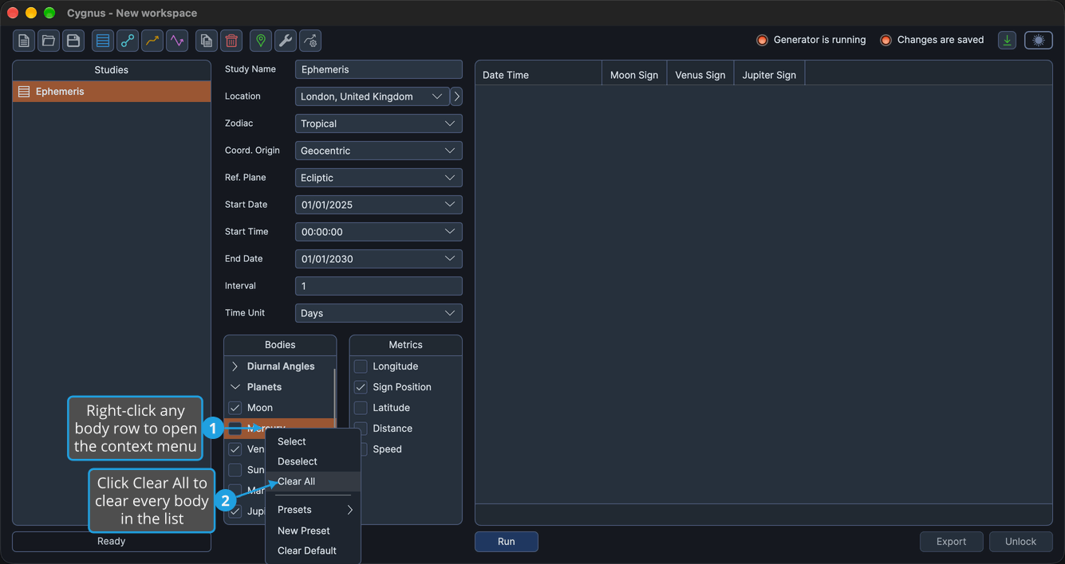
Task: Open the Presets submenu
Action: pos(313,510)
